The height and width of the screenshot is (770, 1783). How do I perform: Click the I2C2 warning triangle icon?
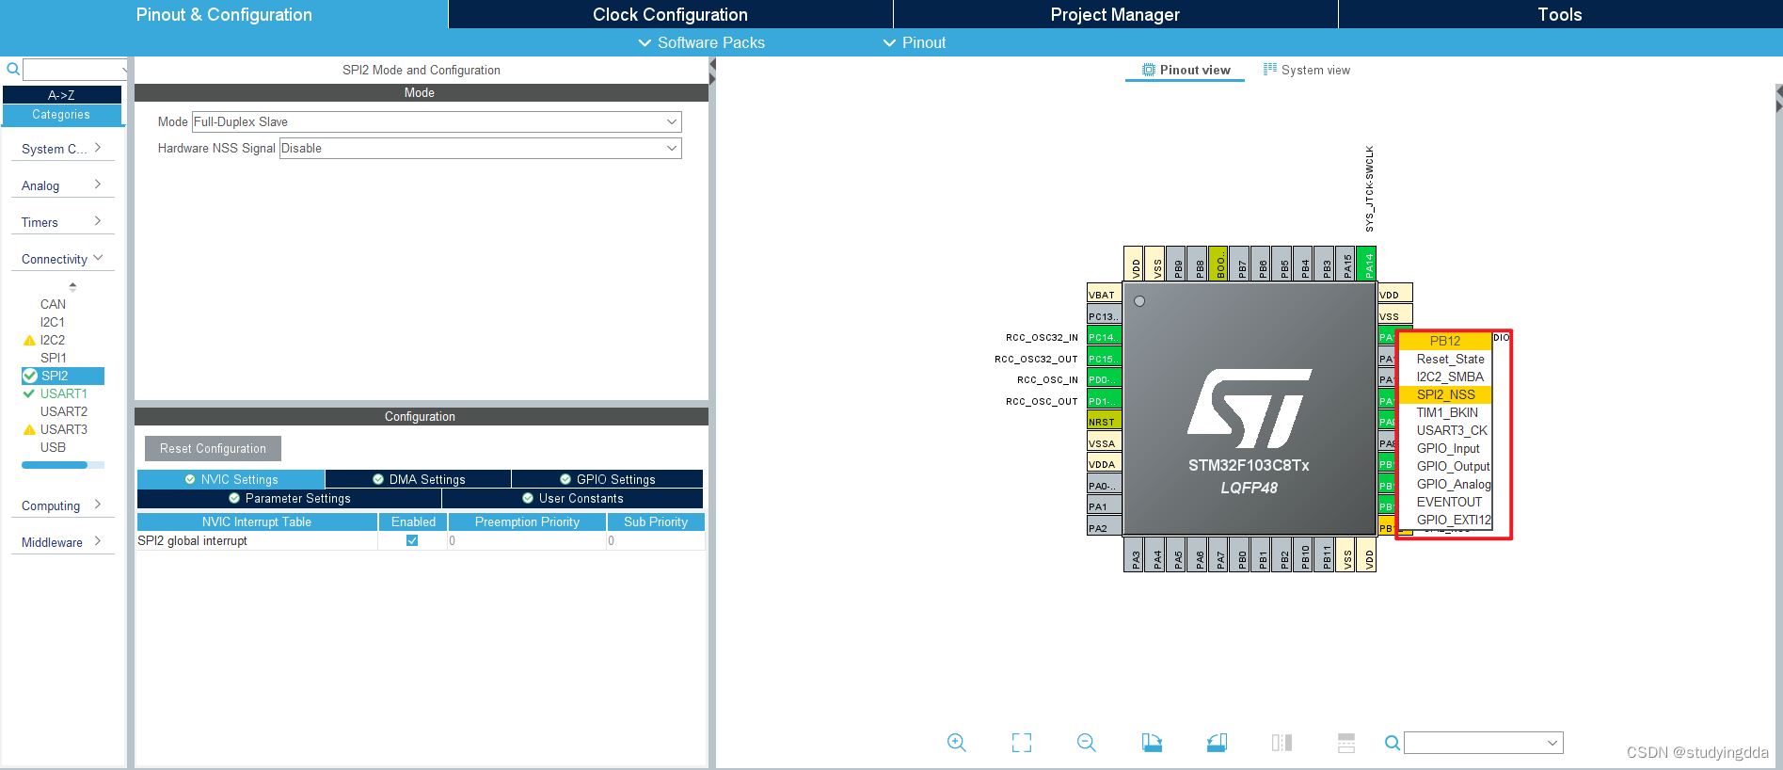[29, 340]
